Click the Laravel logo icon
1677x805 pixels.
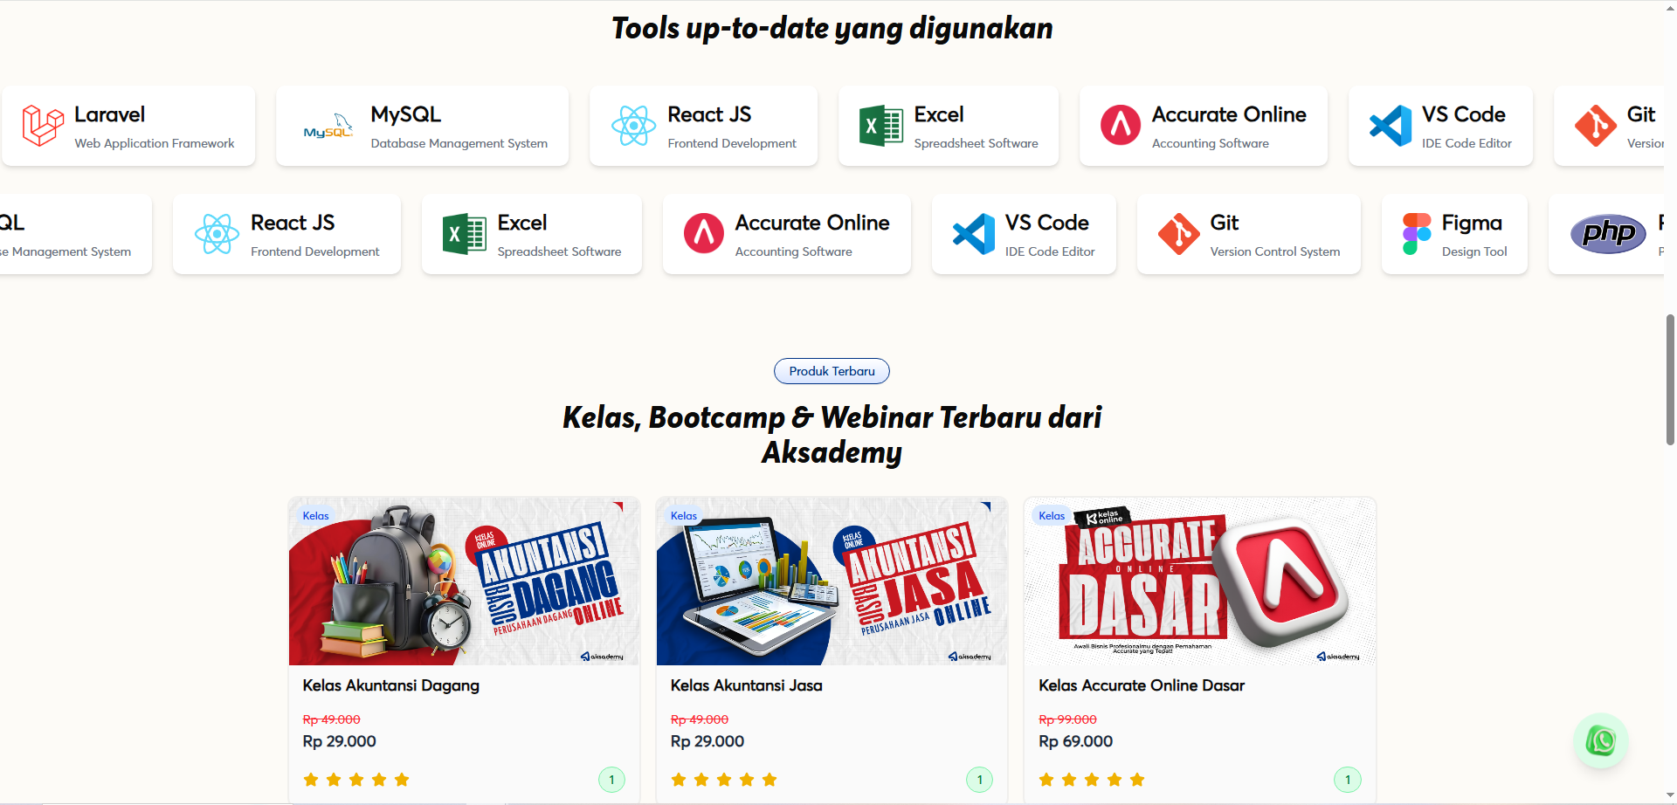tap(43, 126)
